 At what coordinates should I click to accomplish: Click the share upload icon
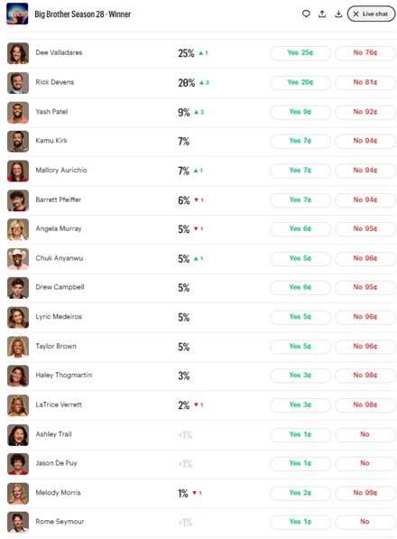[x=322, y=14]
